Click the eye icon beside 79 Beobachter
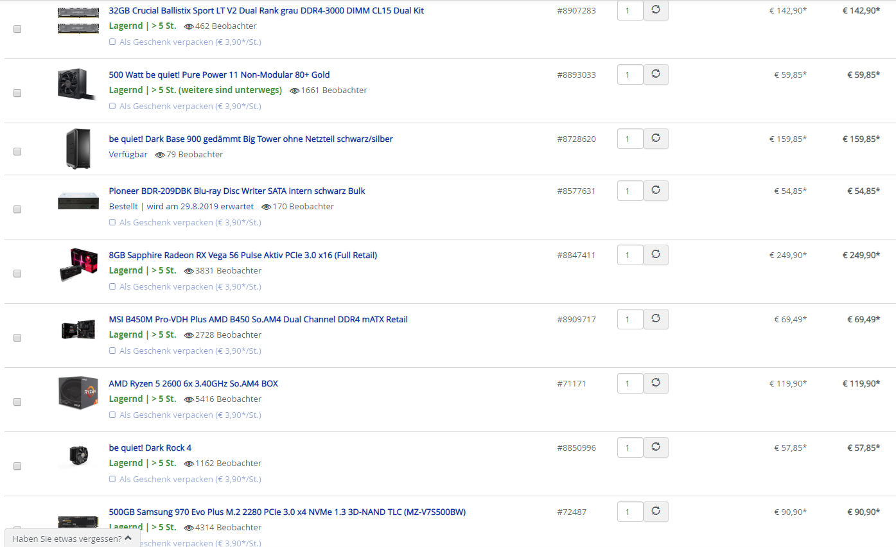The height and width of the screenshot is (547, 896). 160,155
